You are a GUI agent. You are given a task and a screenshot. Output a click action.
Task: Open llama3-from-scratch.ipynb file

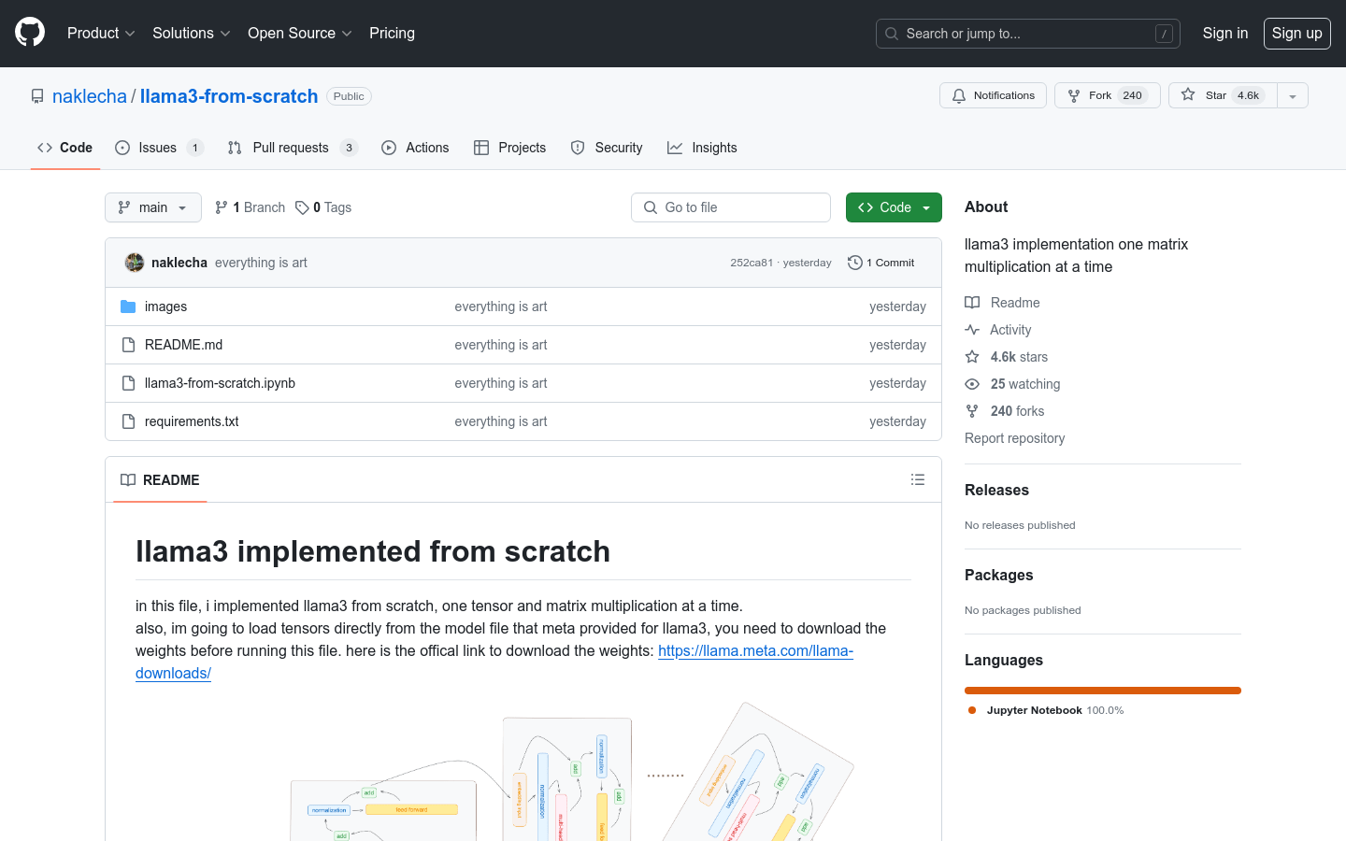click(220, 383)
